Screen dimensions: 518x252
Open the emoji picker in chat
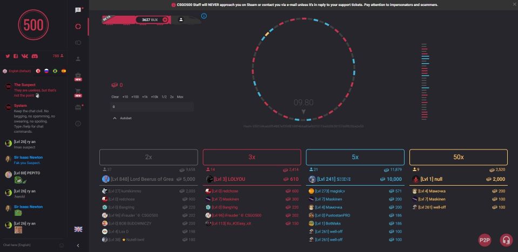click(x=61, y=245)
